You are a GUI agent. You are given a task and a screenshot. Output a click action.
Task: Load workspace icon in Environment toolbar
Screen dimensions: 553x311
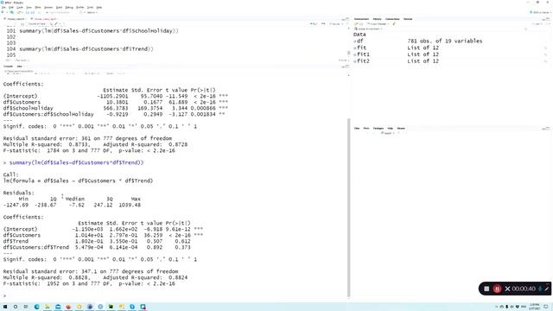[356, 24]
